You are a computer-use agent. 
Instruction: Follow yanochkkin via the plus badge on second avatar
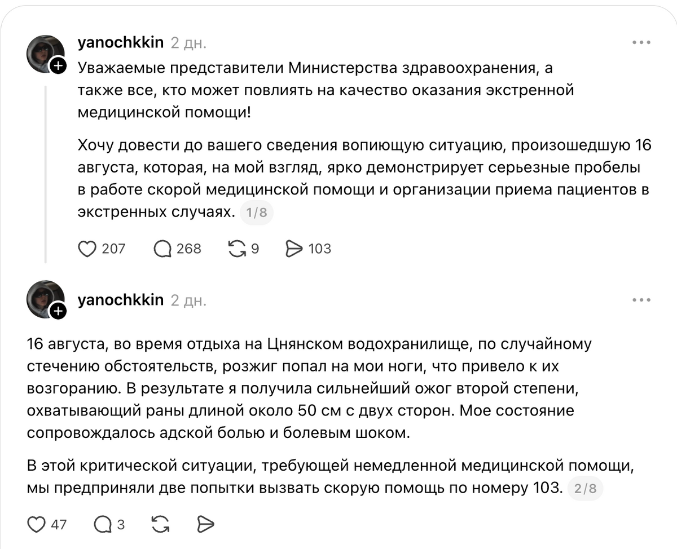tap(58, 311)
